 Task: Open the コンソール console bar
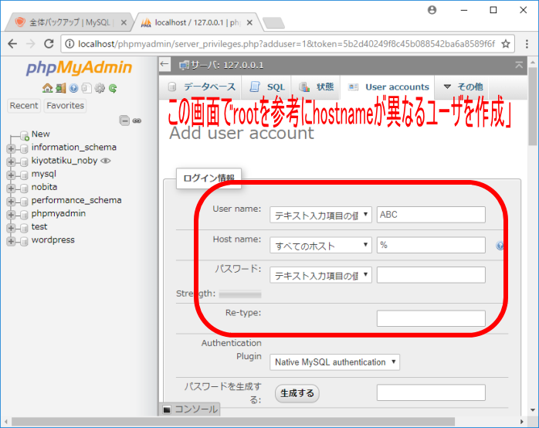(190, 409)
